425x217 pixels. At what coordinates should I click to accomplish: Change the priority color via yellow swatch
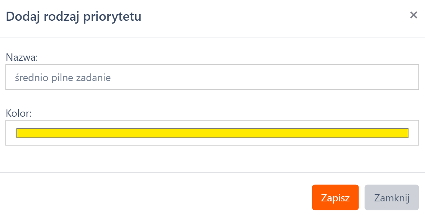(x=212, y=133)
